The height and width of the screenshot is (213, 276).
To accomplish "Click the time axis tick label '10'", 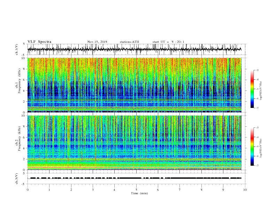I will (245, 190).
